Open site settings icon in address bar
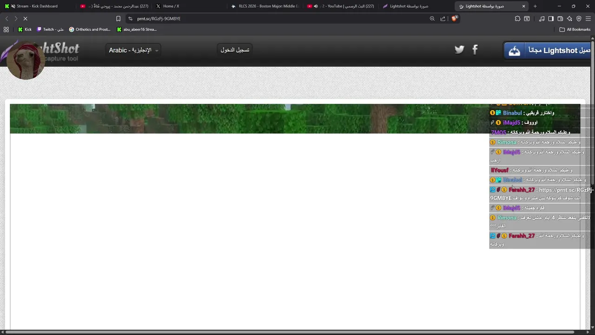Screen dimensions: 595x335 pyautogui.click(x=130, y=19)
